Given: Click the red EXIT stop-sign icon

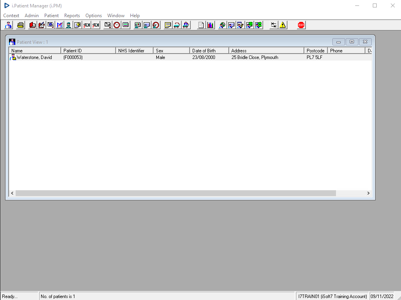Looking at the screenshot, I should click(301, 25).
